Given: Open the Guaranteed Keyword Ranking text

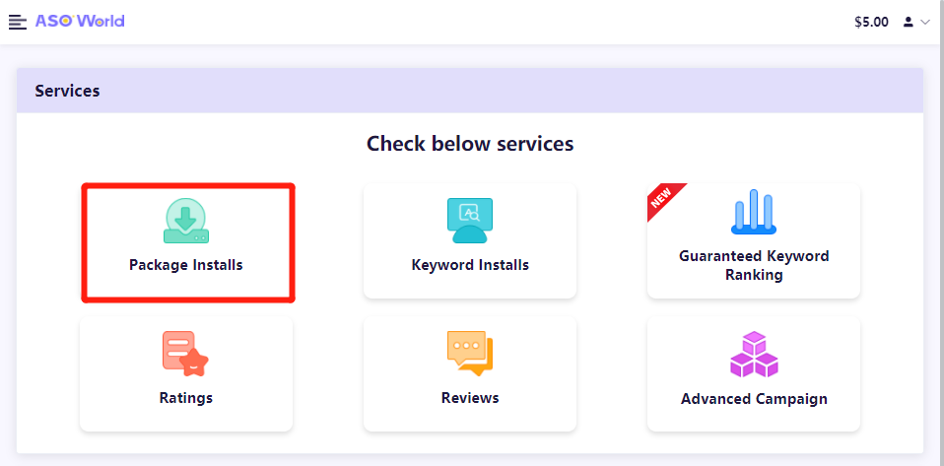Looking at the screenshot, I should [x=754, y=266].
